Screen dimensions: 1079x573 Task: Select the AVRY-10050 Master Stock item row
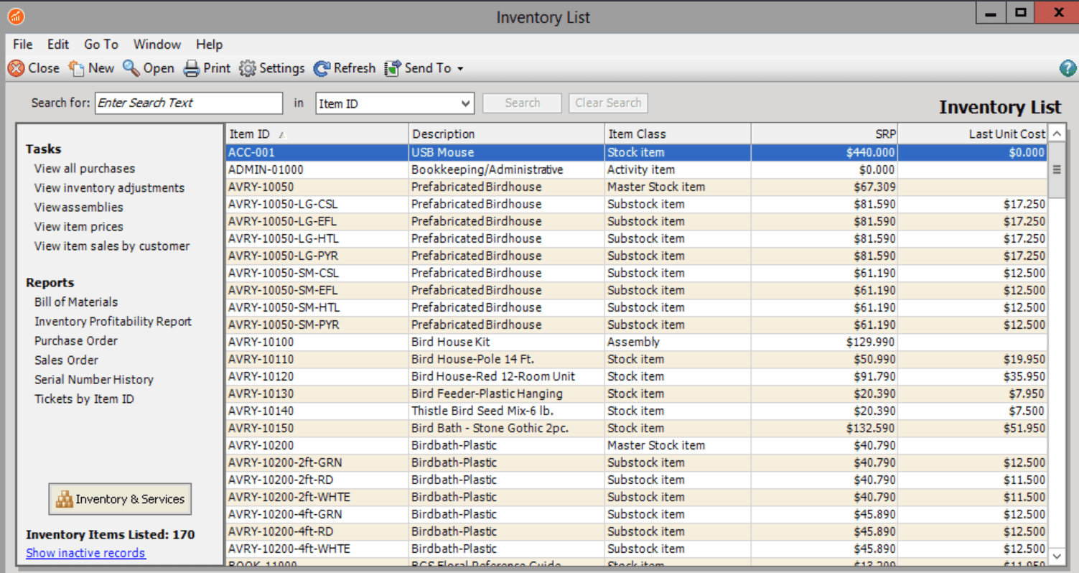click(x=637, y=187)
